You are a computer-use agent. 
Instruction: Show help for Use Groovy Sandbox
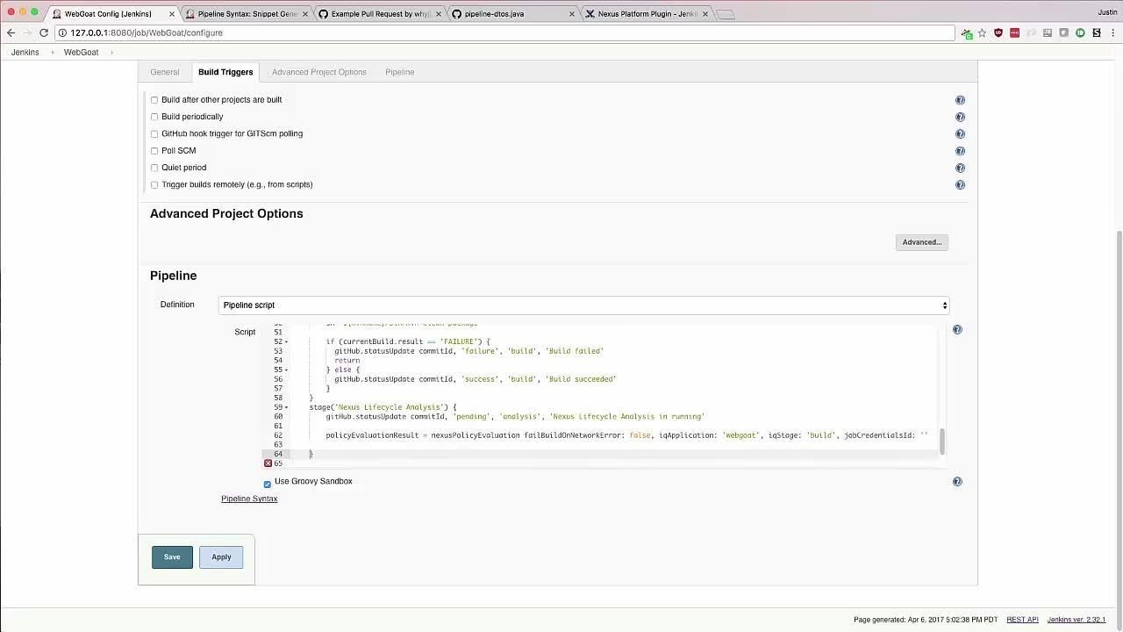pos(957,482)
